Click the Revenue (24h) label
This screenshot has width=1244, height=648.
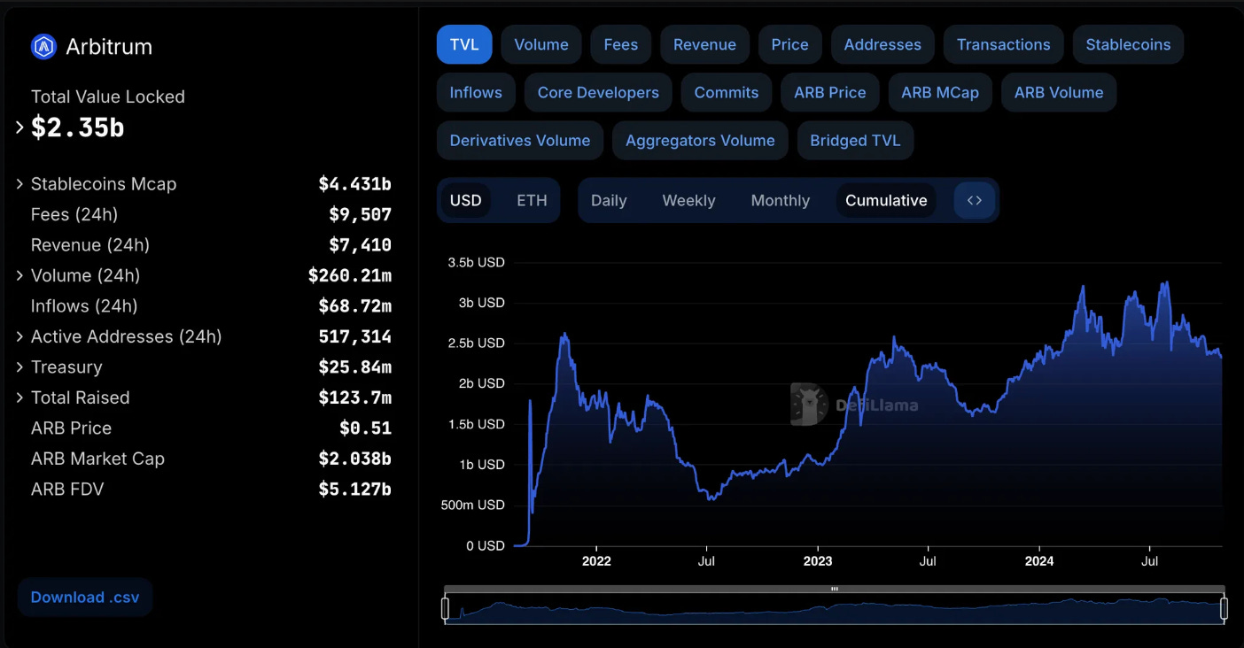(x=90, y=245)
